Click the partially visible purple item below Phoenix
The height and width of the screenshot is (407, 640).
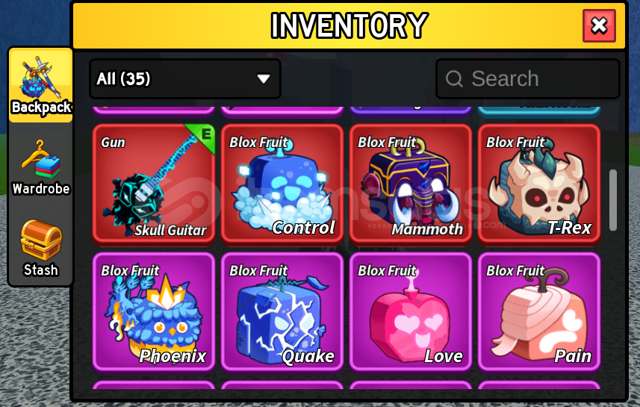coord(154,385)
